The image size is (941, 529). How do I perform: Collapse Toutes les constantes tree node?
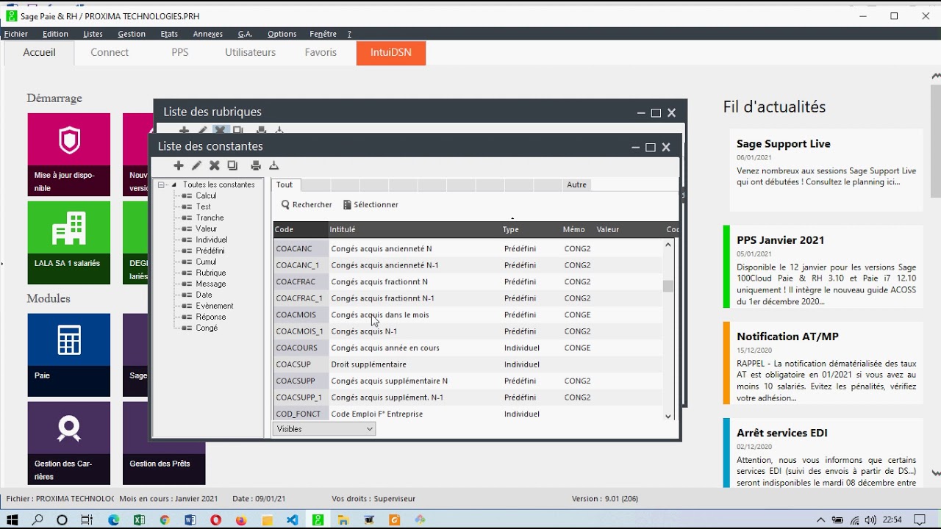coord(161,185)
